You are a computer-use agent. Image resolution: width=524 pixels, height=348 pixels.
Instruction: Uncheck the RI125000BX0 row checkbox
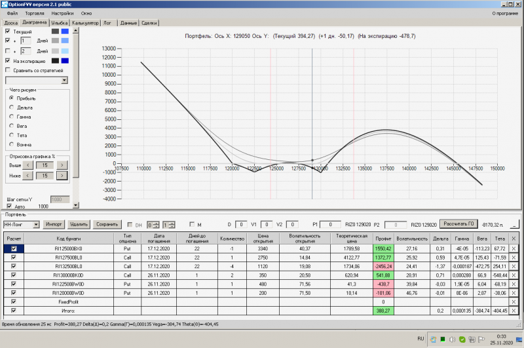pyautogui.click(x=14, y=249)
